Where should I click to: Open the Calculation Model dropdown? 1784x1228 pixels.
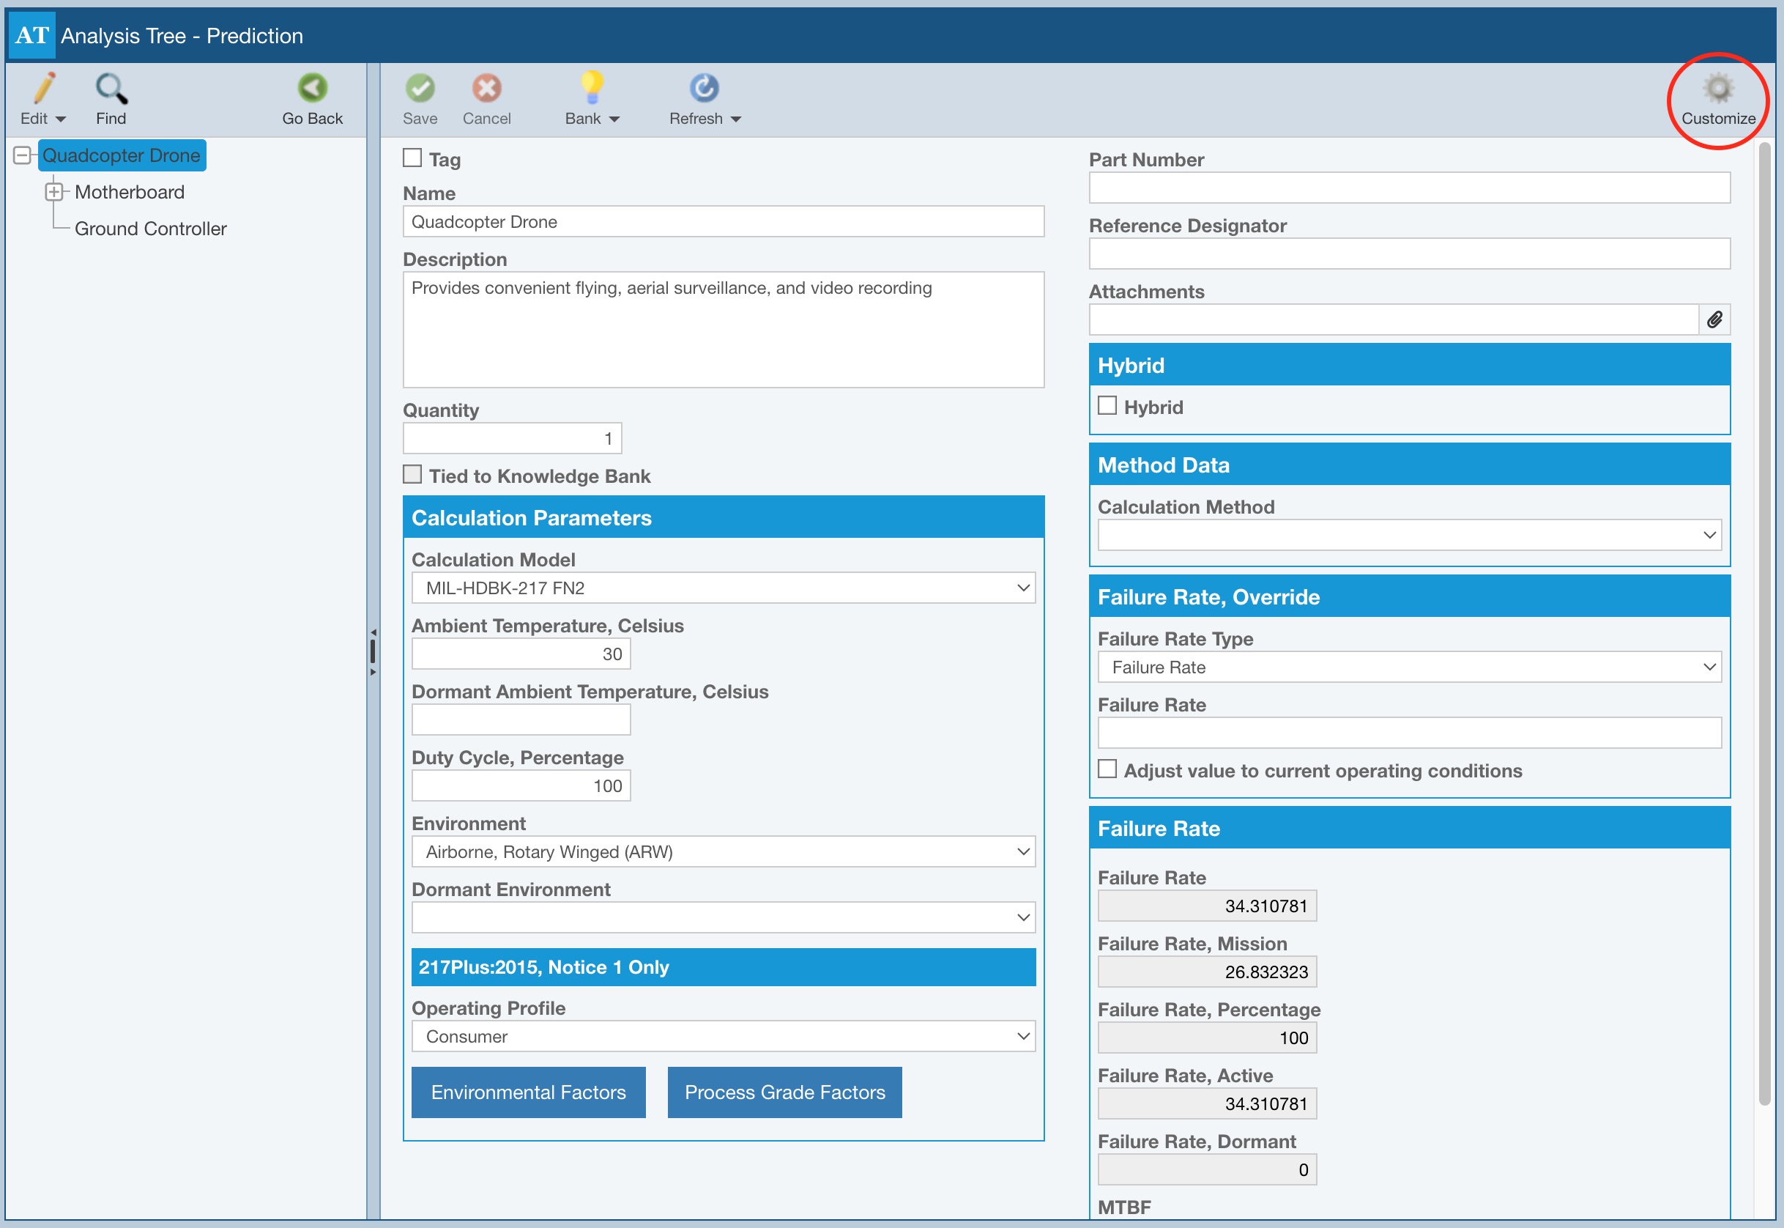coord(723,588)
